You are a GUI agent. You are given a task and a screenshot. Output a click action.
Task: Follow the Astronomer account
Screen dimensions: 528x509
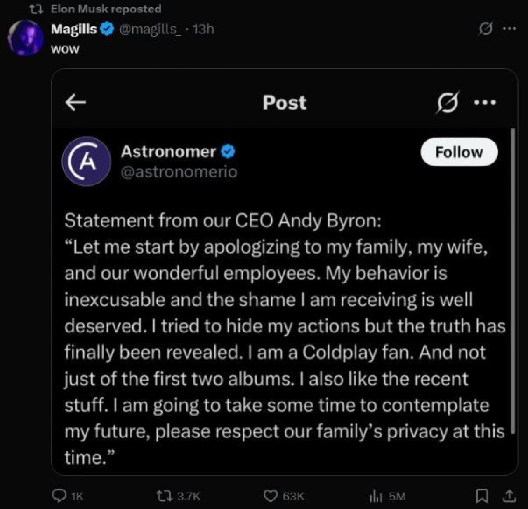click(x=459, y=152)
